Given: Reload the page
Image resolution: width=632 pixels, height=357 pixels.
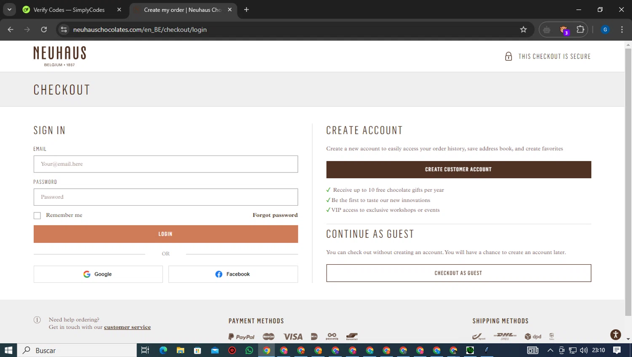Looking at the screenshot, I should 44,30.
